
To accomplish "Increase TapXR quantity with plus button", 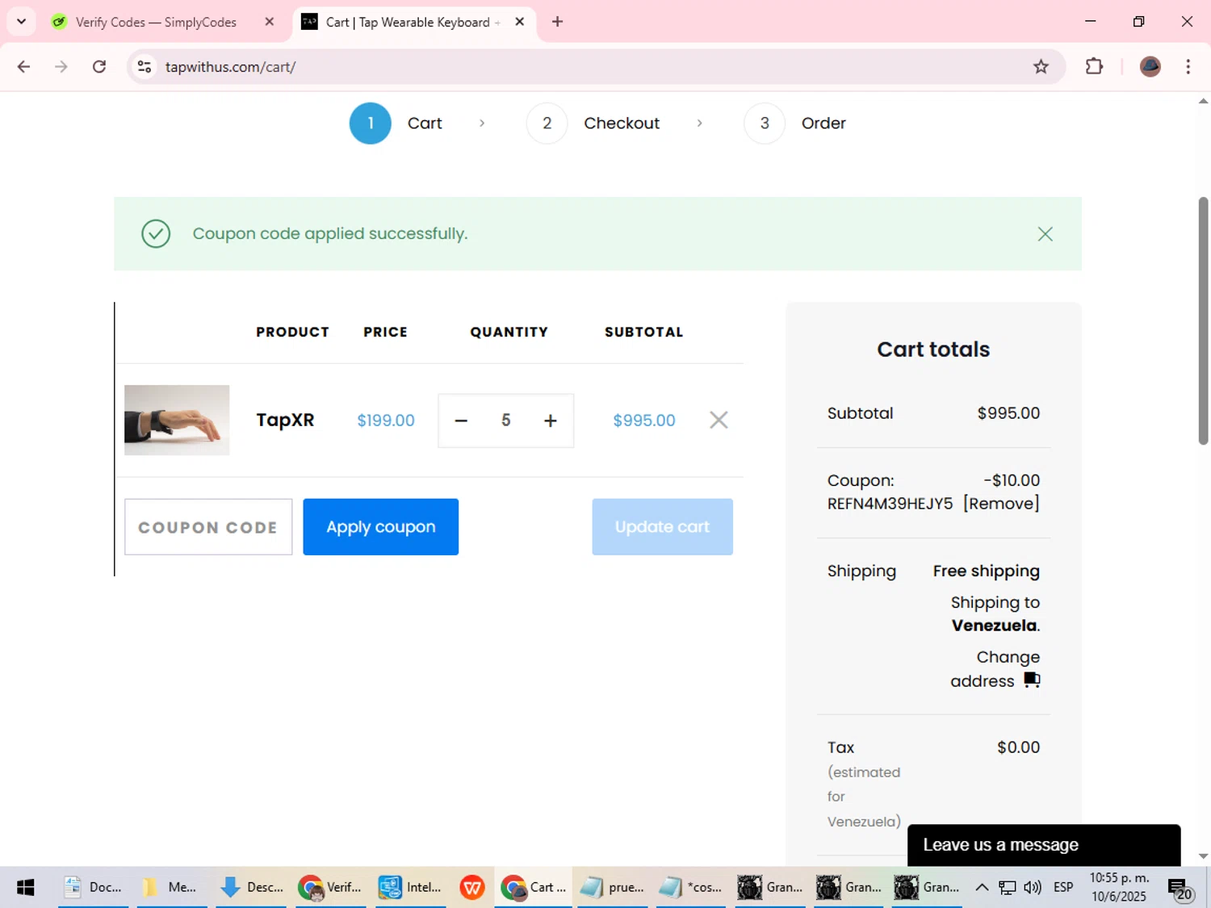I will [x=551, y=421].
